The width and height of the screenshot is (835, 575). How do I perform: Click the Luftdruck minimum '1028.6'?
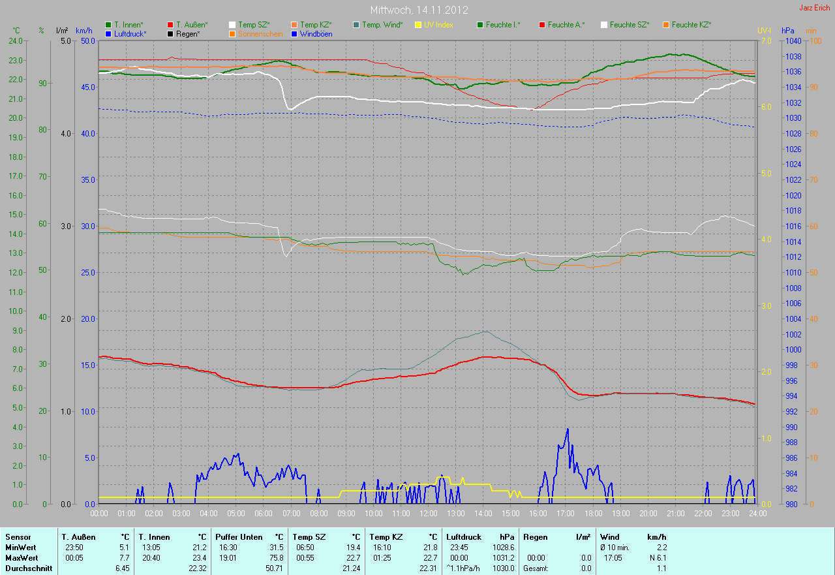[503, 548]
